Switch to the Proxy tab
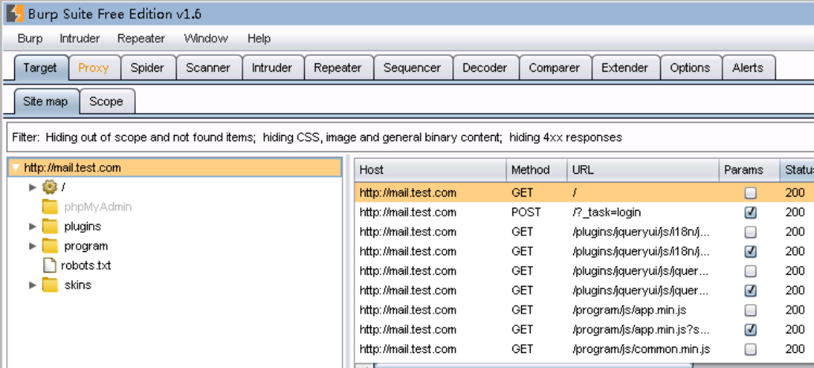The height and width of the screenshot is (368, 814). [x=93, y=68]
